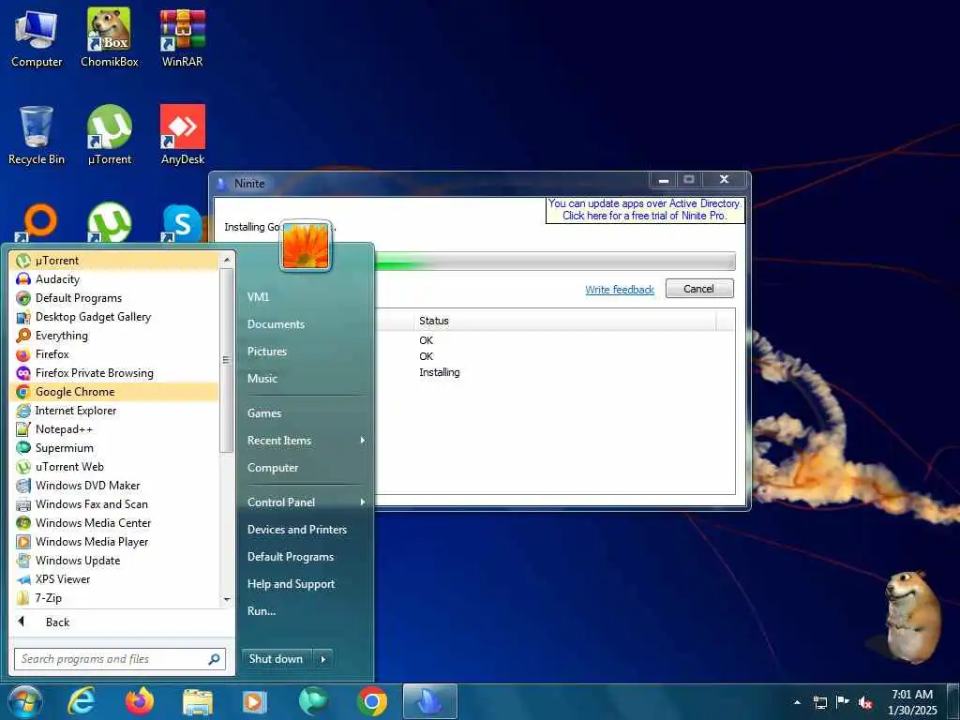
Task: Click the Search programs and files box
Action: click(120, 659)
